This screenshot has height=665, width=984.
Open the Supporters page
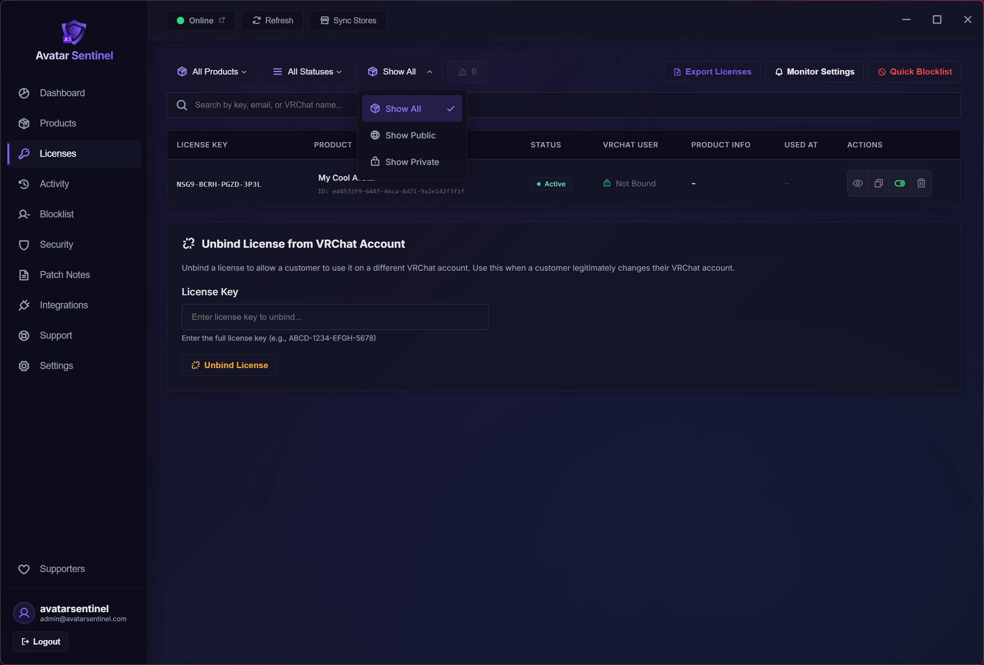[x=74, y=569]
